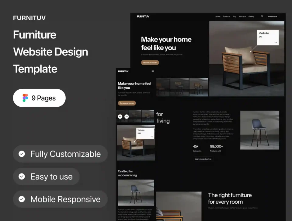This screenshot has height=221, width=292.
Task: Open the hamburger menu in mobile mockup
Action: [x=153, y=71]
